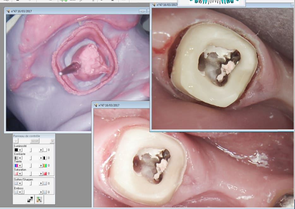Increase Contraste with right arrow

(41, 158)
